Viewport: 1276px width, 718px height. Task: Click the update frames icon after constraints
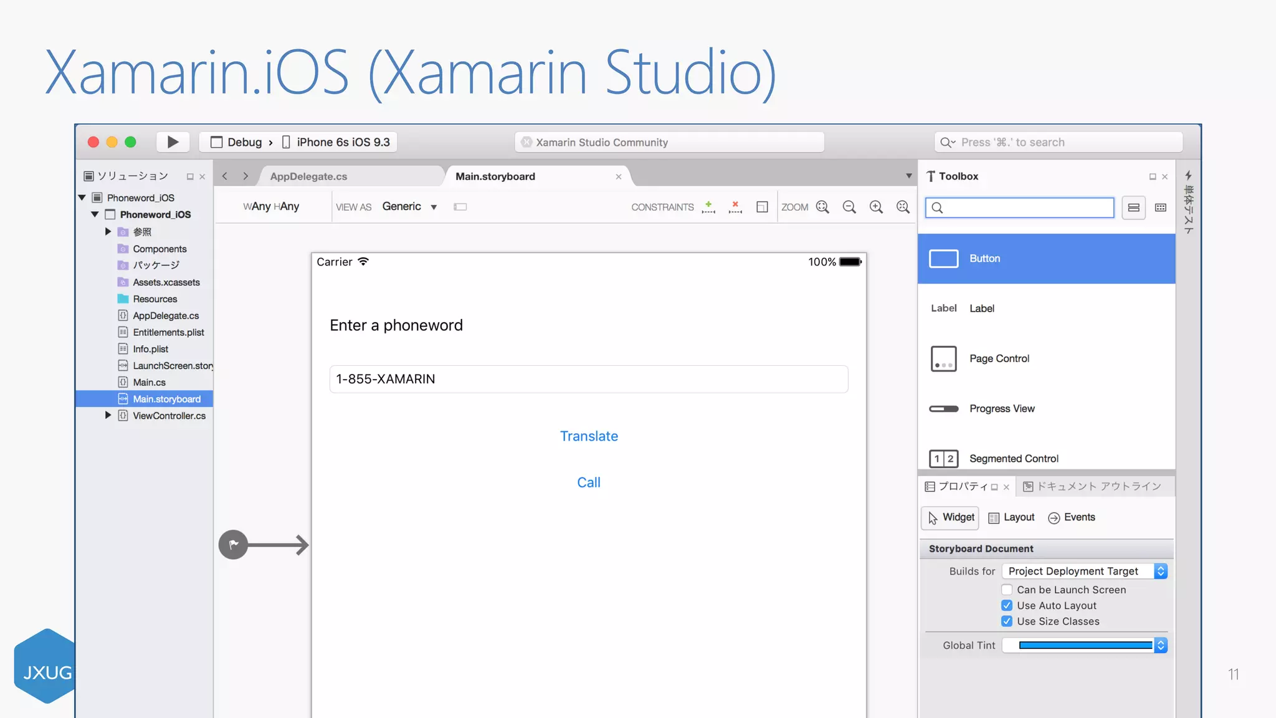pyautogui.click(x=762, y=207)
